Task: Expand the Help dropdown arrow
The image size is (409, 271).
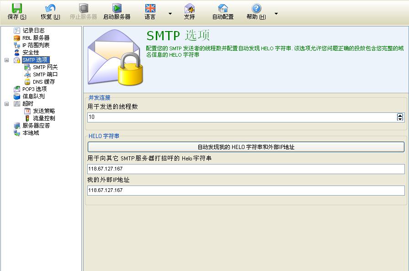Action: (276, 14)
